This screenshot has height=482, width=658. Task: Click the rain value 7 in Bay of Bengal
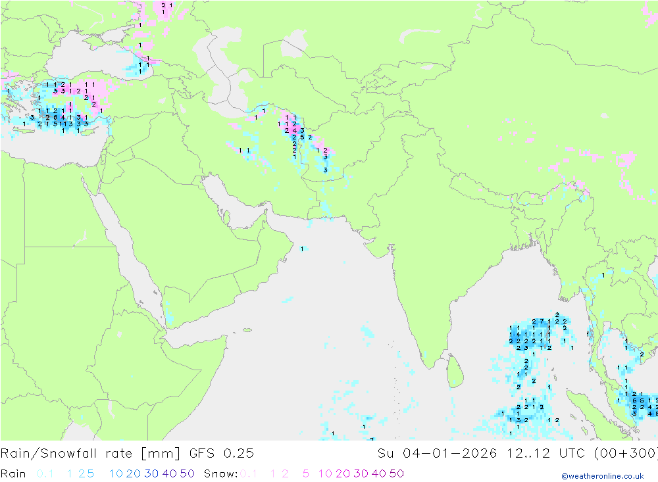tap(542, 322)
